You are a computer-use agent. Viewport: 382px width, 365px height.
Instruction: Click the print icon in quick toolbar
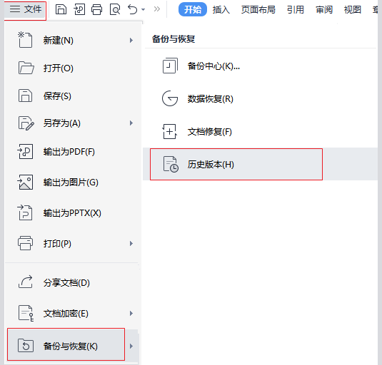tap(96, 10)
